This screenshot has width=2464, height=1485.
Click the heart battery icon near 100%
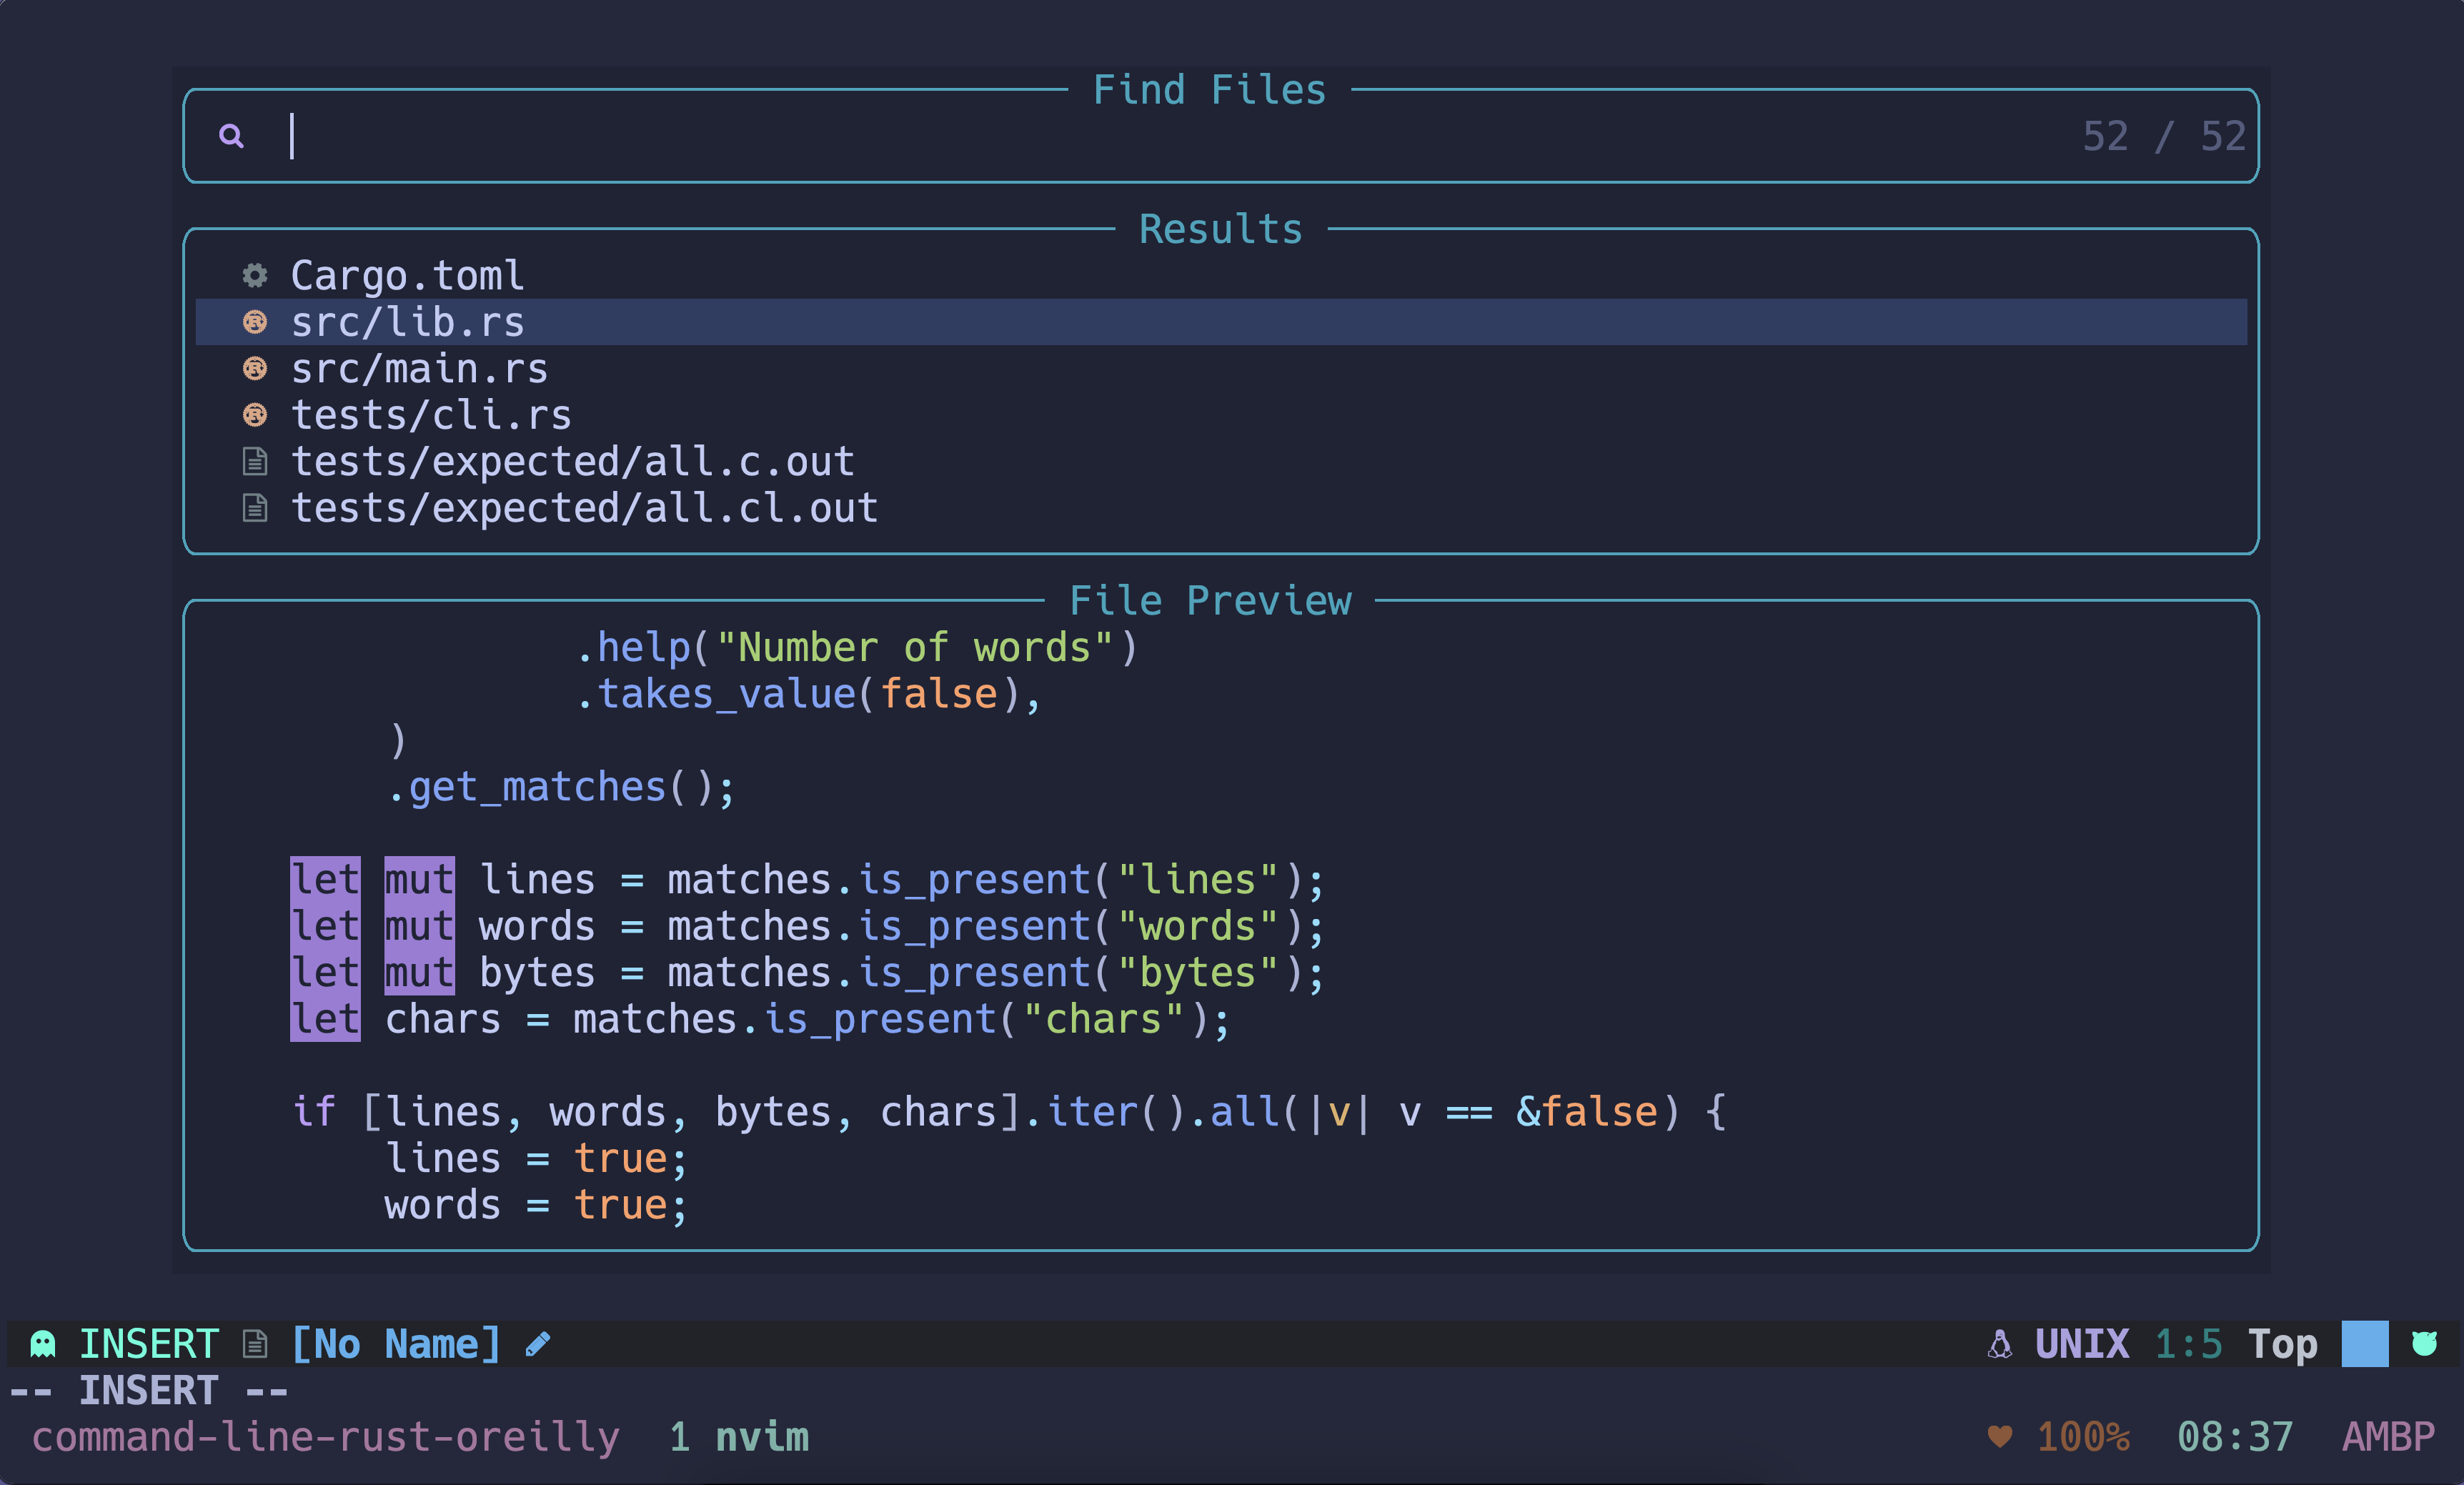(x=1999, y=1437)
